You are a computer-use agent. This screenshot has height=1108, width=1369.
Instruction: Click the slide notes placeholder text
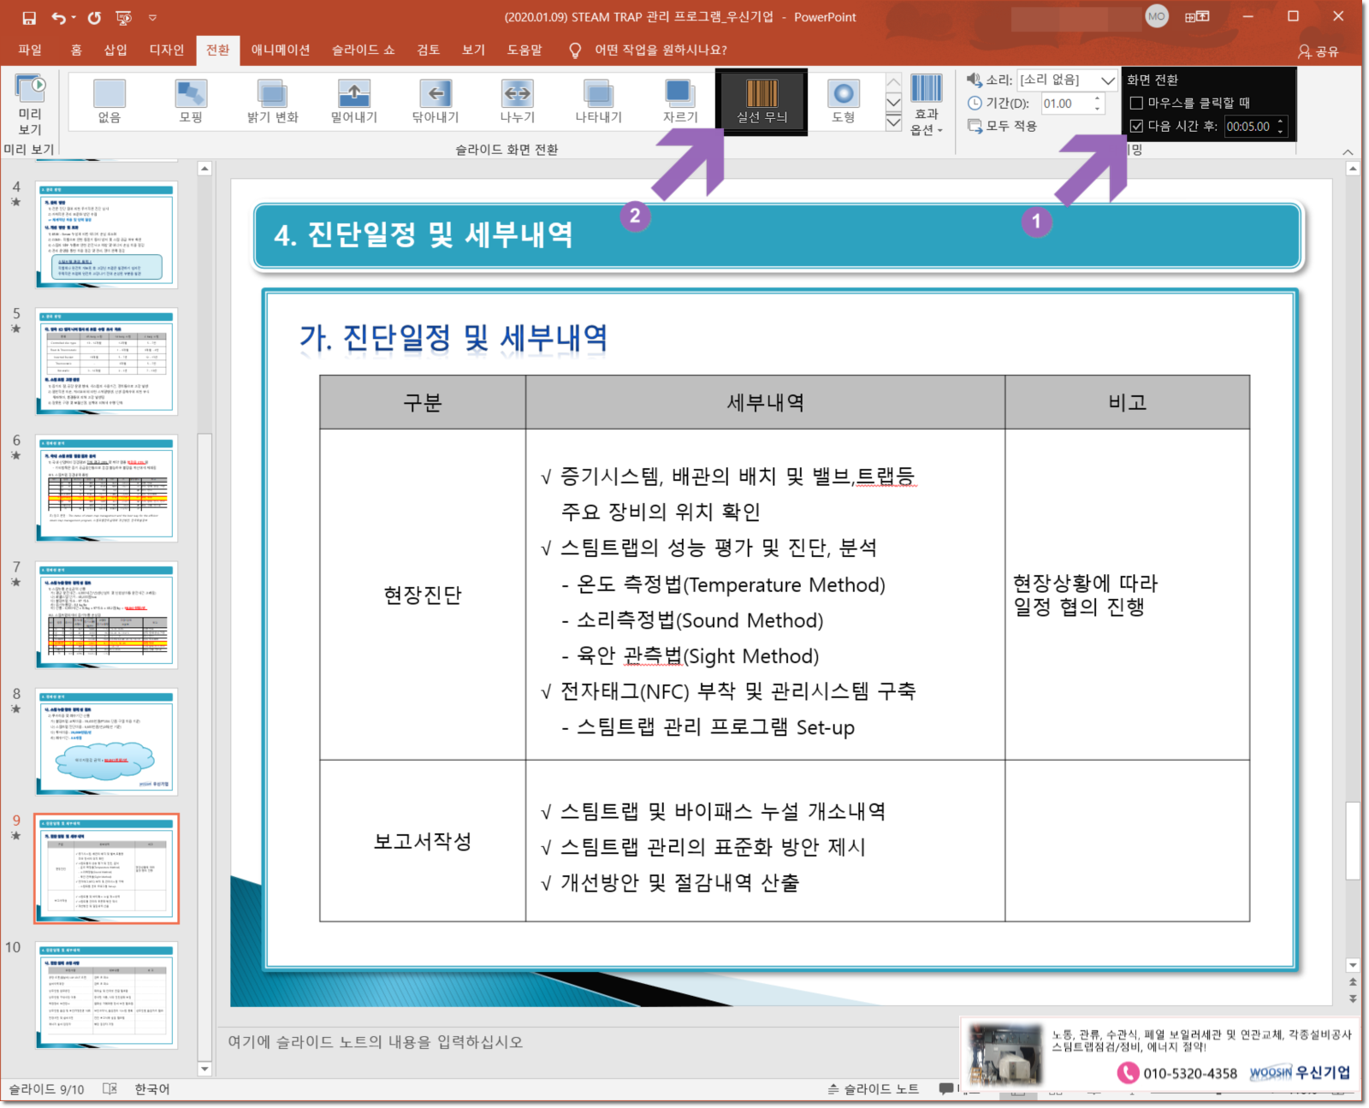[375, 1041]
